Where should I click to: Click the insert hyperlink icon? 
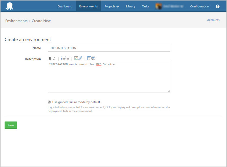point(80,58)
